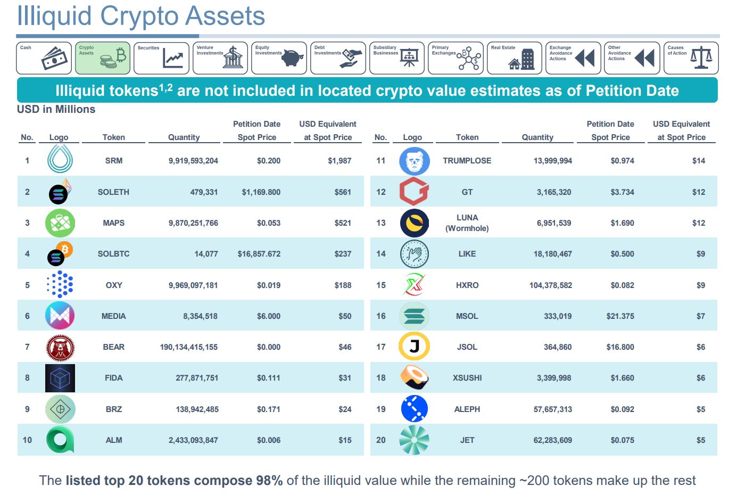
Task: Click LUNA (Wormhole) token name
Action: pos(467,223)
